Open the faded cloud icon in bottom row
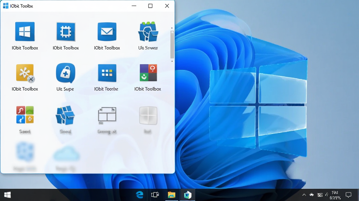This screenshot has height=201, width=359. (x=66, y=154)
